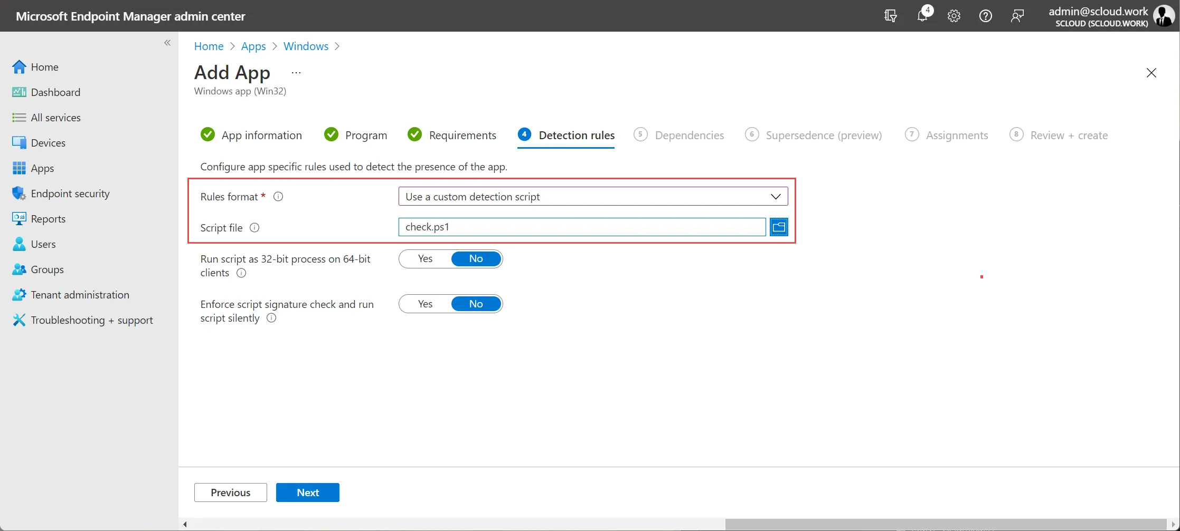Collapse the left navigation sidebar
Viewport: 1180px width, 531px height.
pyautogui.click(x=167, y=43)
